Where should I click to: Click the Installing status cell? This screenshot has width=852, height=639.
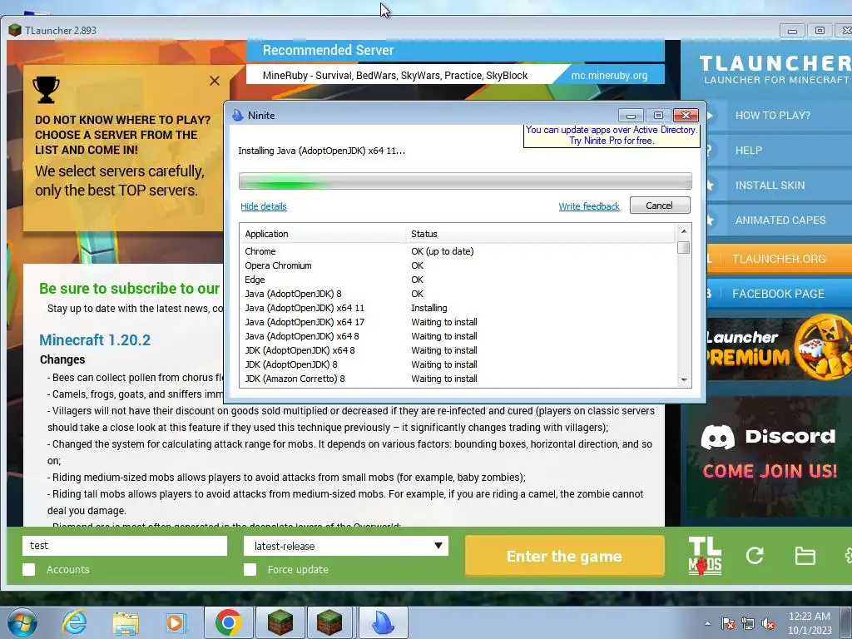tap(429, 308)
